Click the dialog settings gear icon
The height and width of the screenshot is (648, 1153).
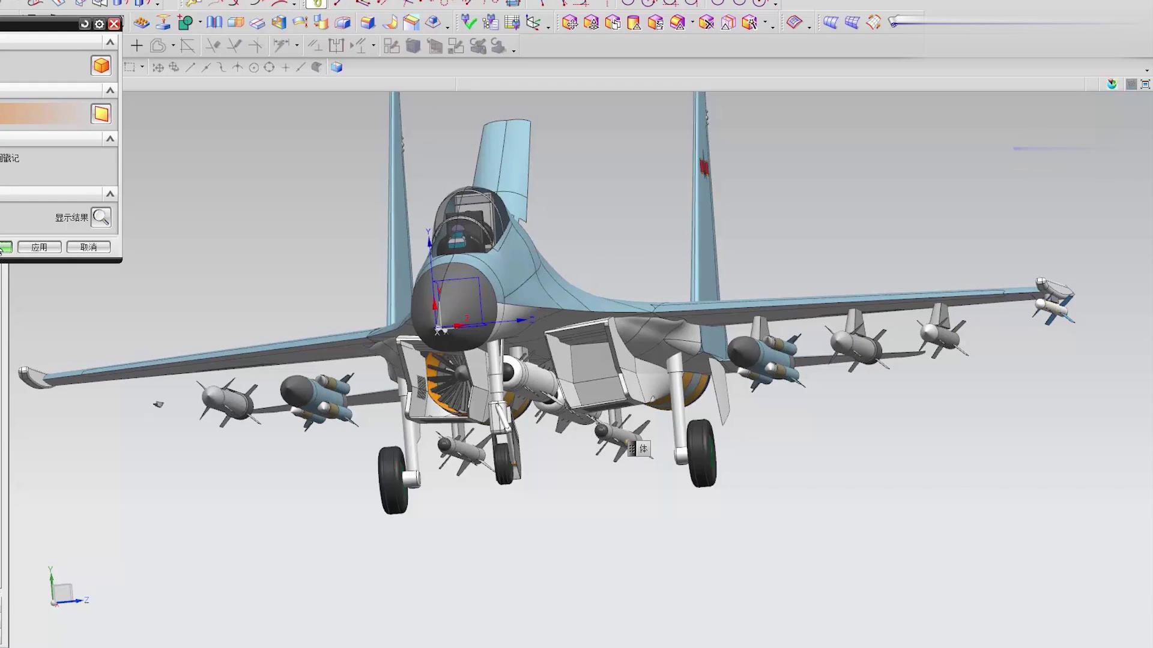(x=99, y=25)
